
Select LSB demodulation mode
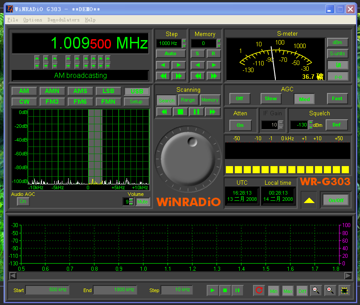[x=108, y=91]
